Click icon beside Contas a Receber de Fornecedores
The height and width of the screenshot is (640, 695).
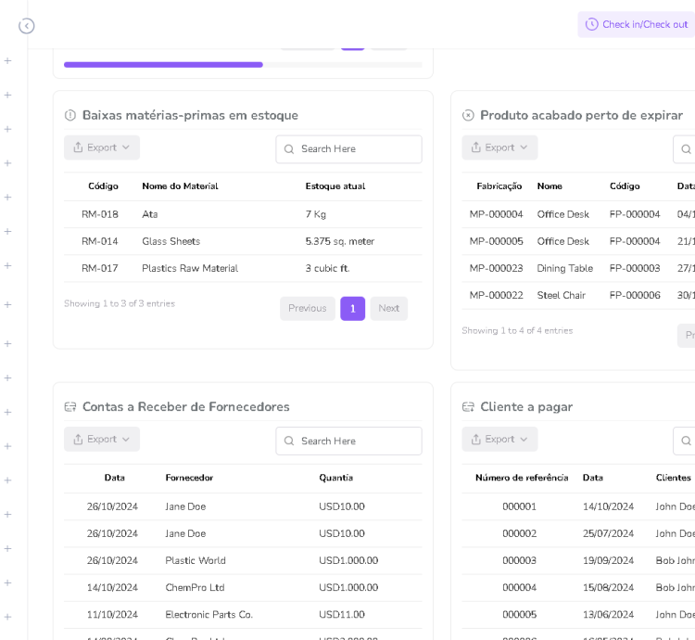tap(70, 407)
